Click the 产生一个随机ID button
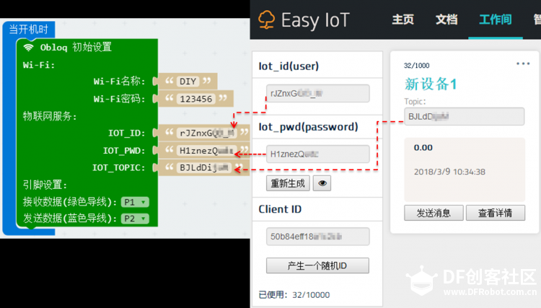 pyautogui.click(x=317, y=265)
